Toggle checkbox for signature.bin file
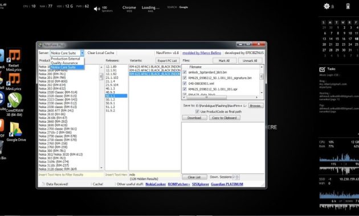This screenshot has height=216, width=359. point(185,78)
